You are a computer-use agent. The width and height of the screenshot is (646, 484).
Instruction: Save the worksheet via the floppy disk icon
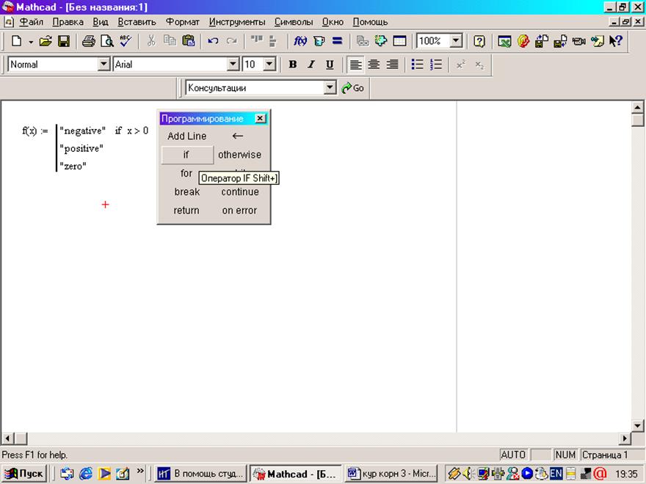point(64,42)
